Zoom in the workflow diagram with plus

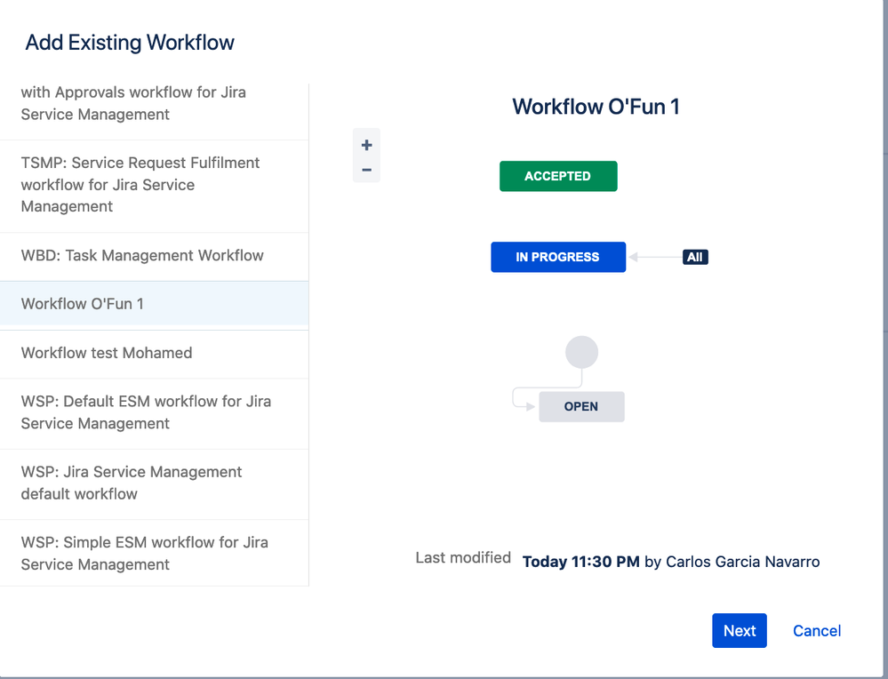tap(366, 145)
